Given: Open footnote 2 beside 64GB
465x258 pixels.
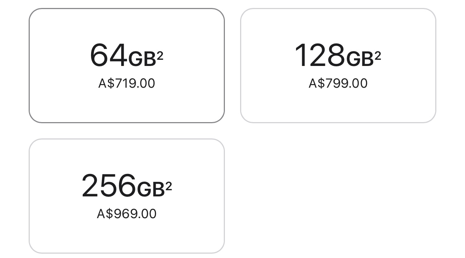Looking at the screenshot, I should point(160,56).
